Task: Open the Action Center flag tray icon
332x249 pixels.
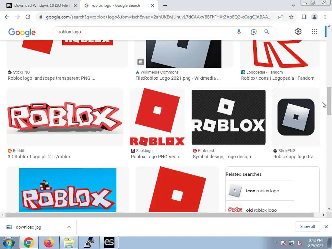Action: pyautogui.click(x=283, y=243)
